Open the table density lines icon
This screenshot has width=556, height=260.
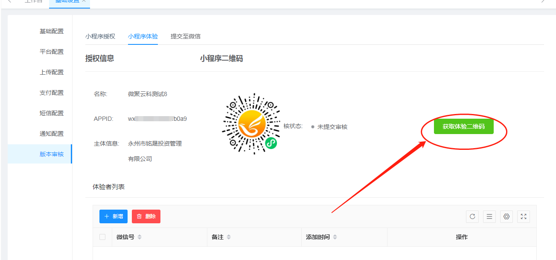[x=489, y=216]
